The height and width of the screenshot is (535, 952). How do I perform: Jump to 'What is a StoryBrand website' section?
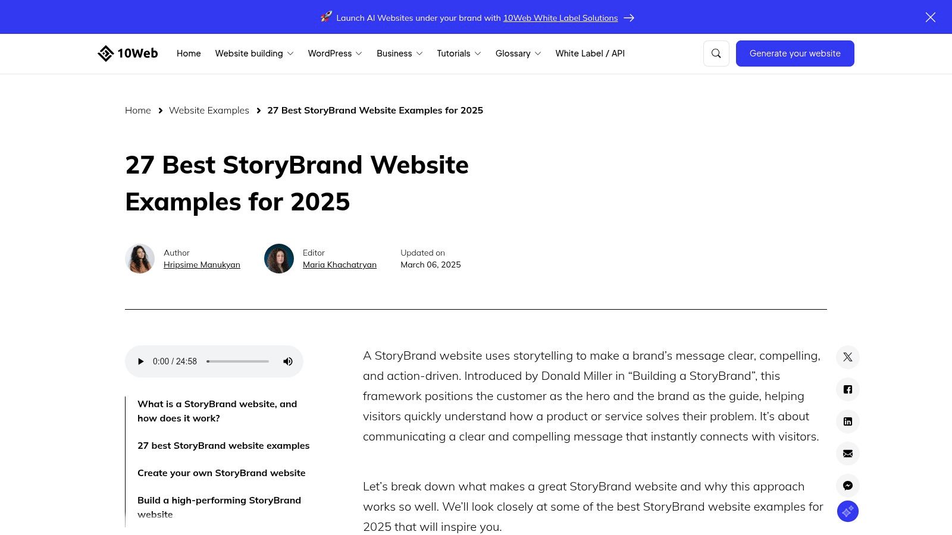point(217,411)
